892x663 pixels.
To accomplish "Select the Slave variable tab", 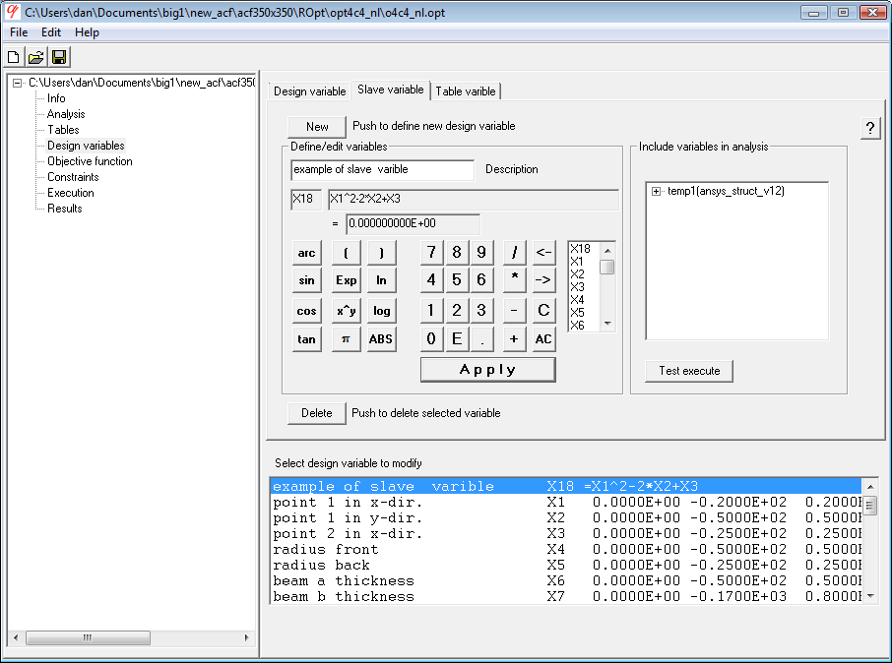I will (x=391, y=90).
